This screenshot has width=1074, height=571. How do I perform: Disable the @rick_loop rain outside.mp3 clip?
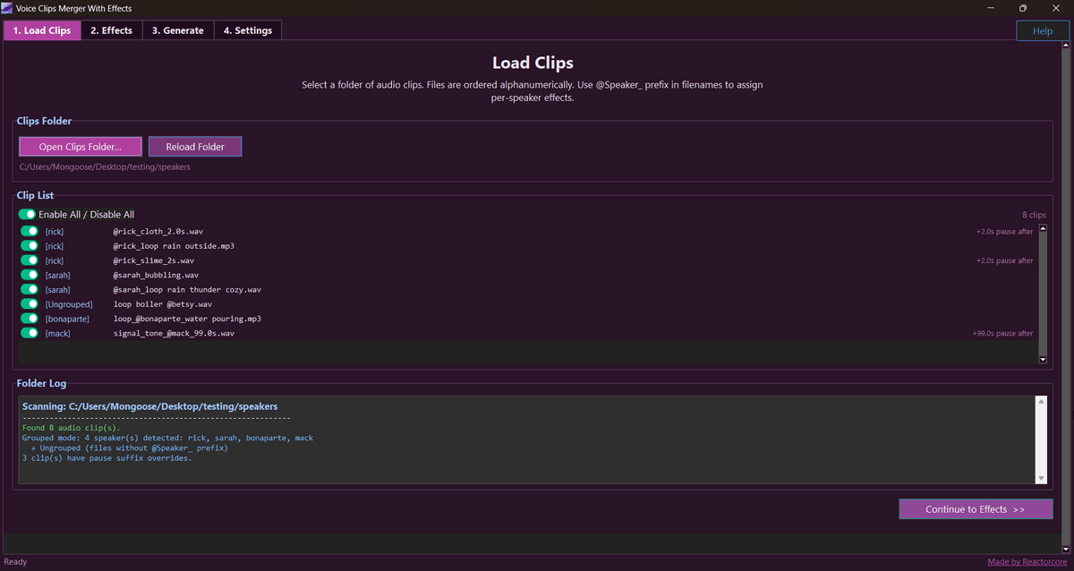(x=30, y=246)
